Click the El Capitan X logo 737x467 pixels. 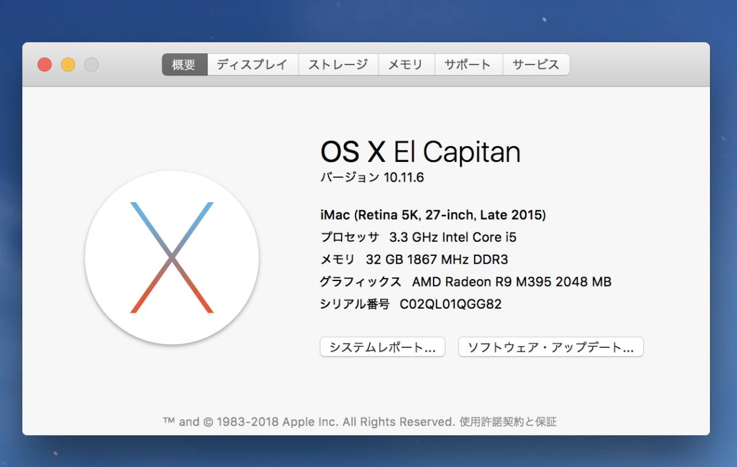[172, 258]
